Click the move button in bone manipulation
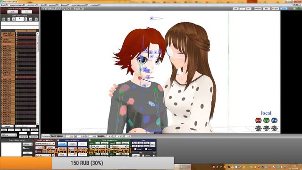Screen dimensions: 302x170 (82, 144)
